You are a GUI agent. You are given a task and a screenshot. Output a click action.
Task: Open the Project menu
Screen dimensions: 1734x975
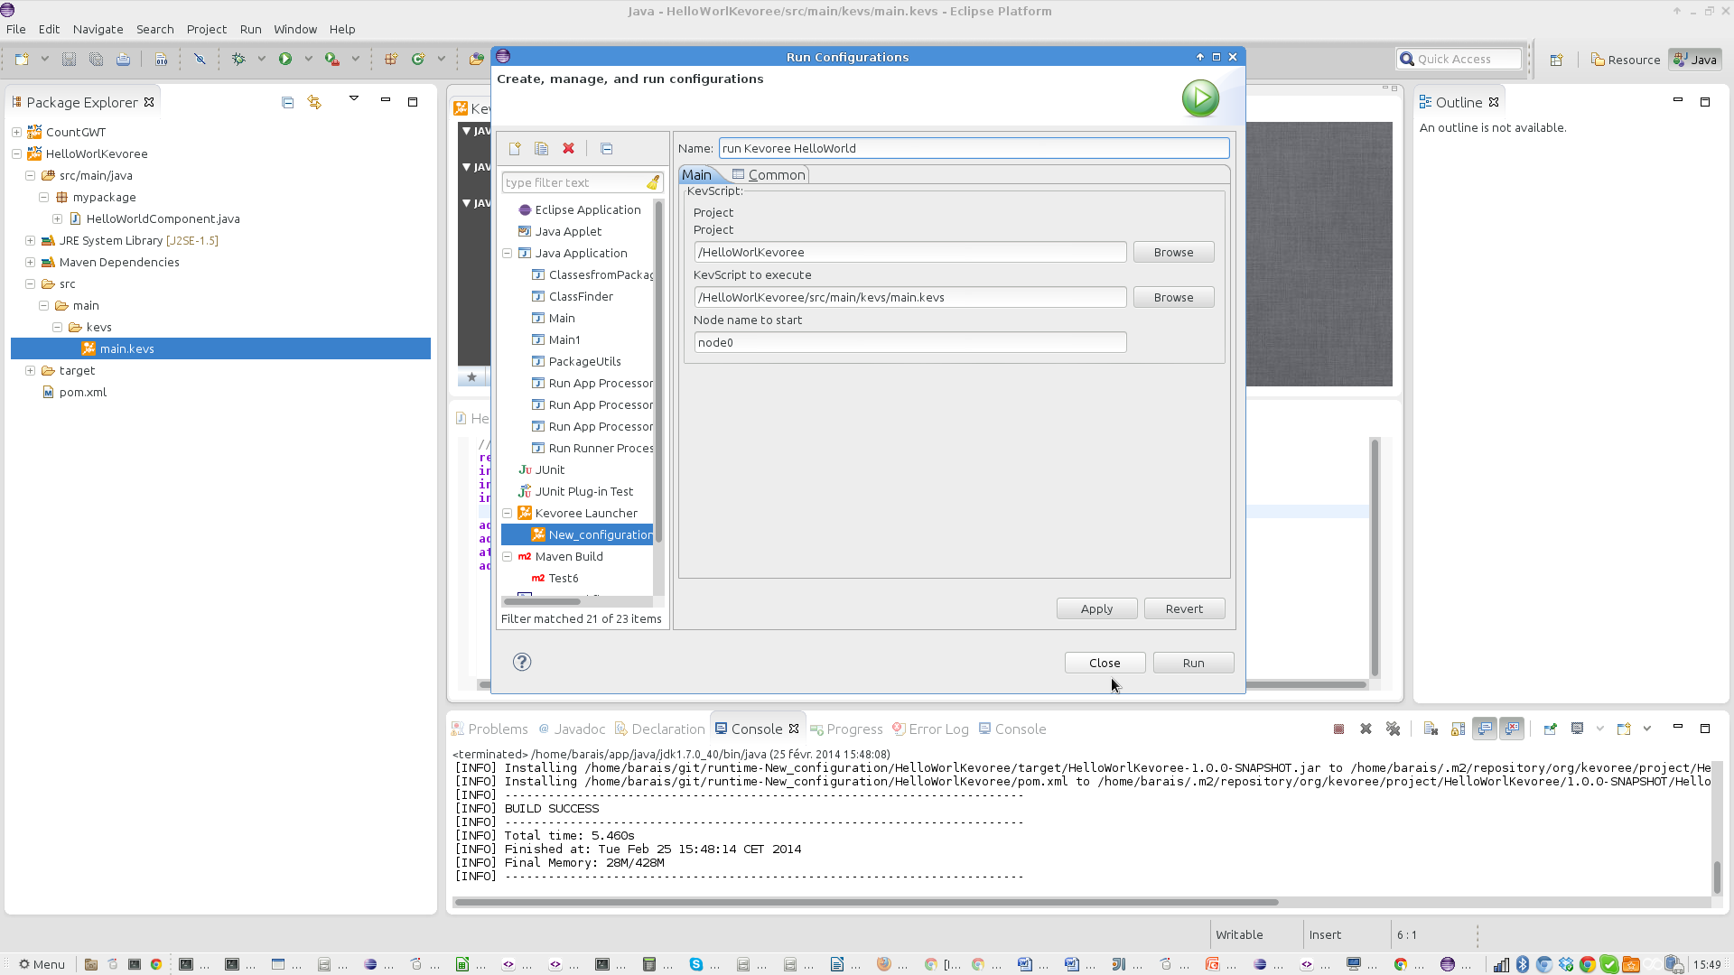tap(207, 29)
